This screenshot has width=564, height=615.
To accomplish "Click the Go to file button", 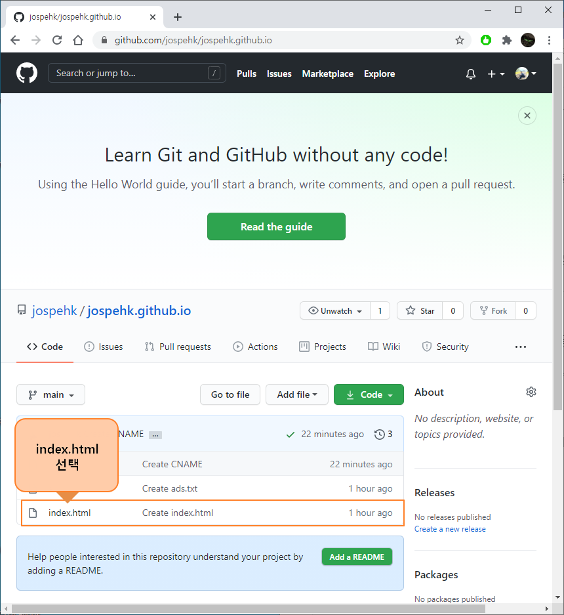I will pos(230,394).
